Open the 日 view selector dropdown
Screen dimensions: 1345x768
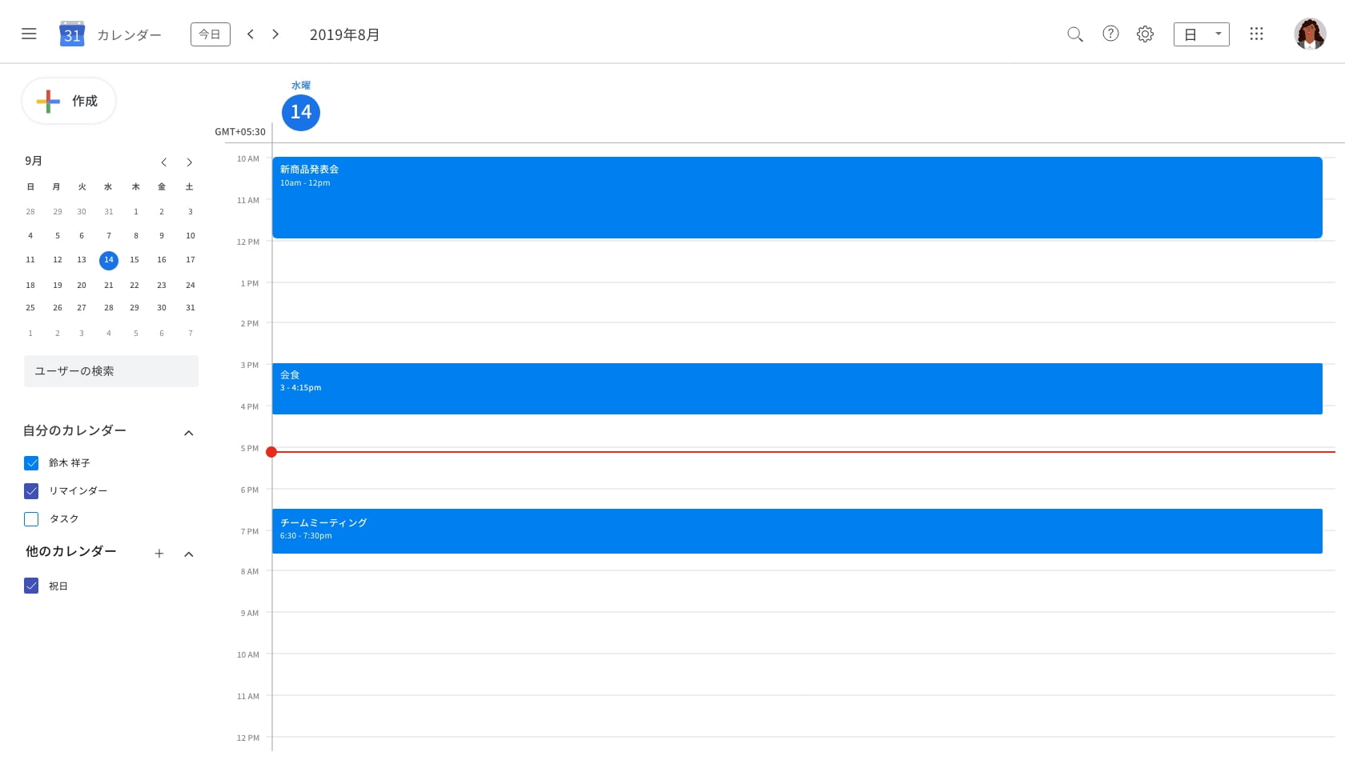pos(1201,34)
